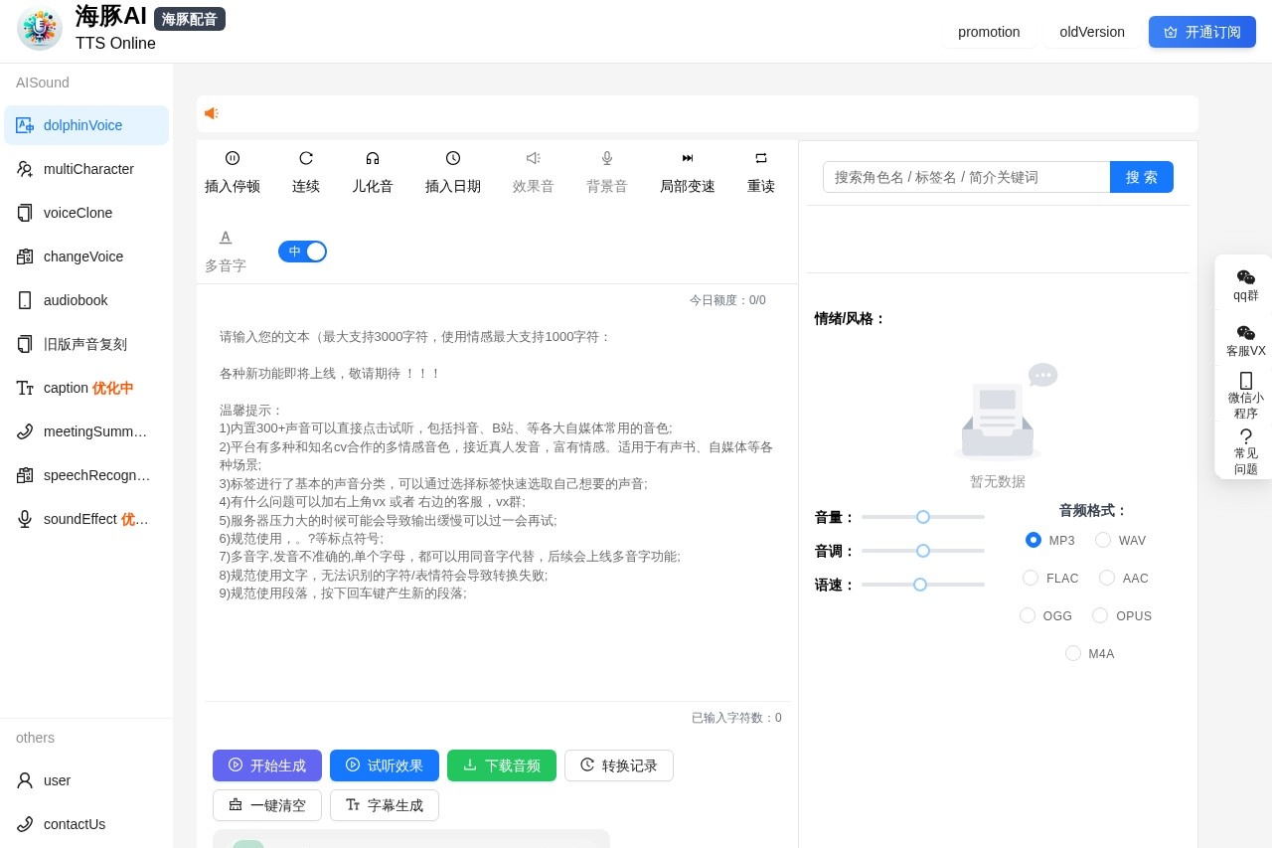This screenshot has height=848, width=1272.
Task: Open 常见问题 from the floating panel
Action: tap(1245, 450)
